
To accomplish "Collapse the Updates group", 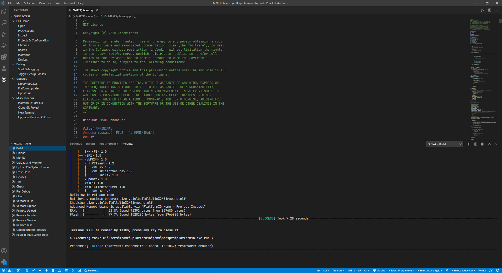I will click(x=13, y=79).
